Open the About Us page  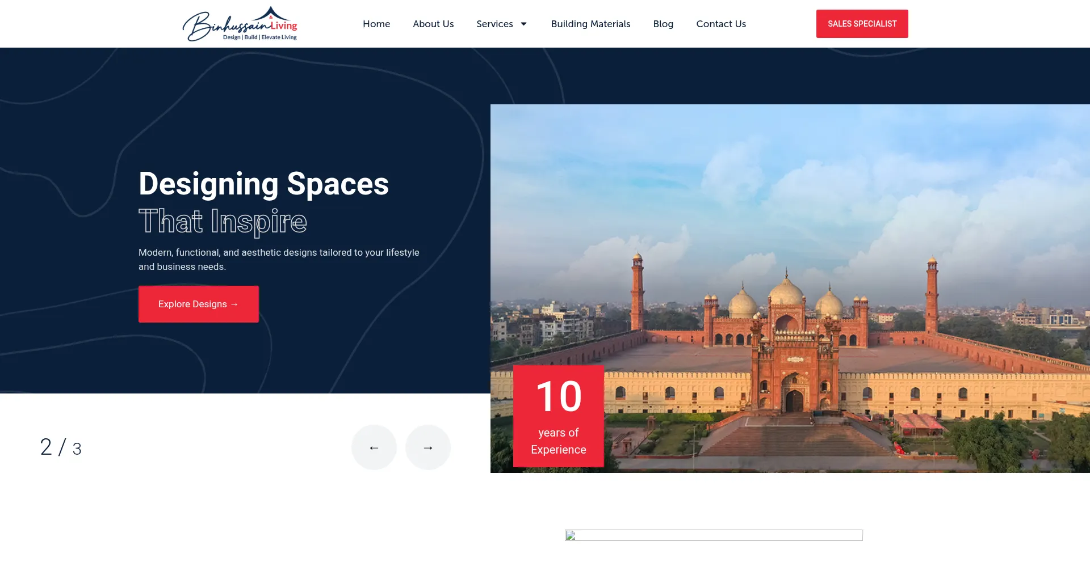click(x=433, y=24)
